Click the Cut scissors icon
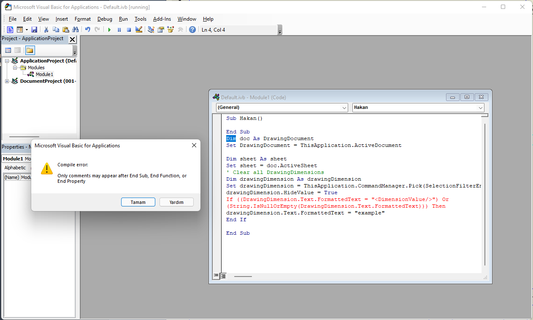The image size is (533, 320). click(x=46, y=30)
